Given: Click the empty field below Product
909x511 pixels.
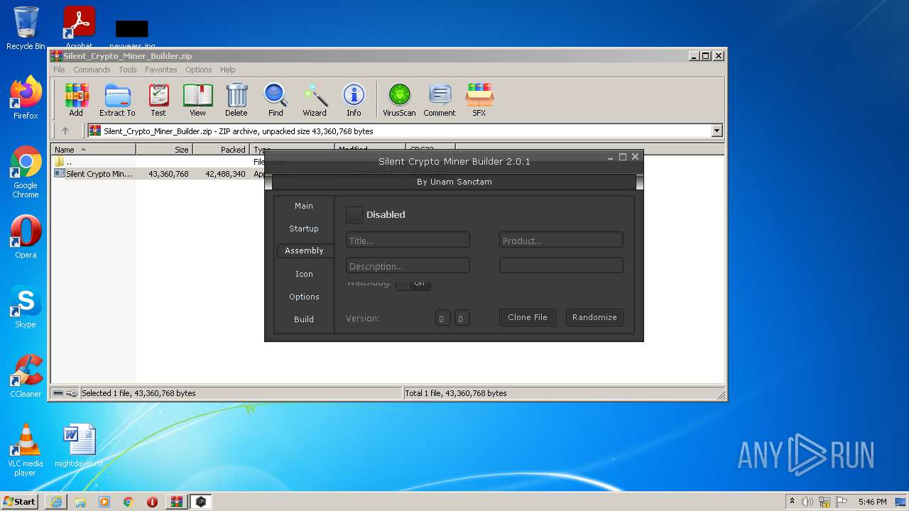Looking at the screenshot, I should click(x=561, y=265).
